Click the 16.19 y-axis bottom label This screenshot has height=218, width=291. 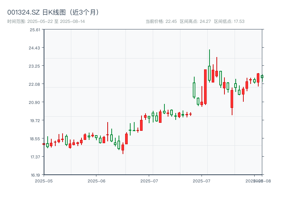click(x=35, y=175)
